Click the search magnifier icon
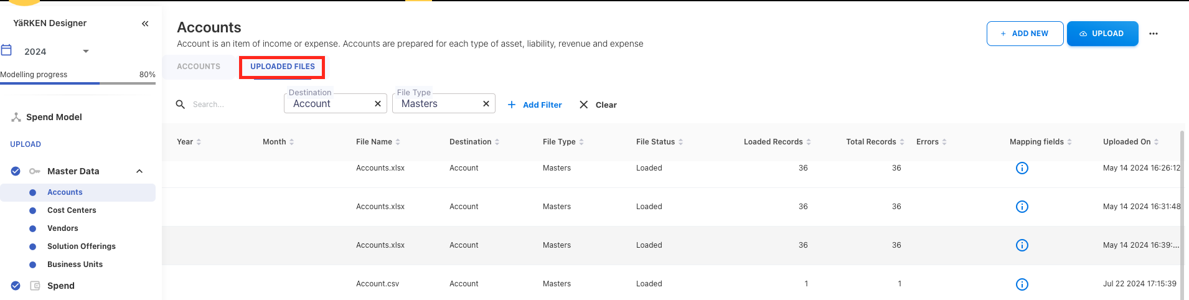The width and height of the screenshot is (1189, 300). click(x=181, y=105)
